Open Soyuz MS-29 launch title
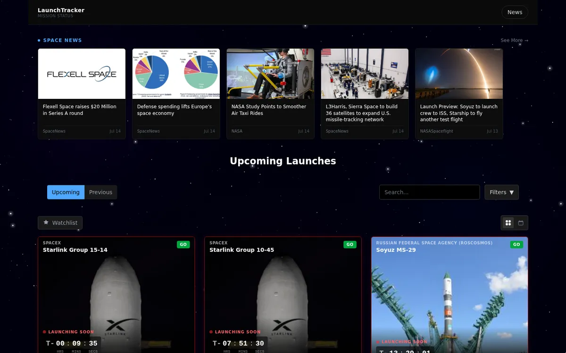 (396, 250)
